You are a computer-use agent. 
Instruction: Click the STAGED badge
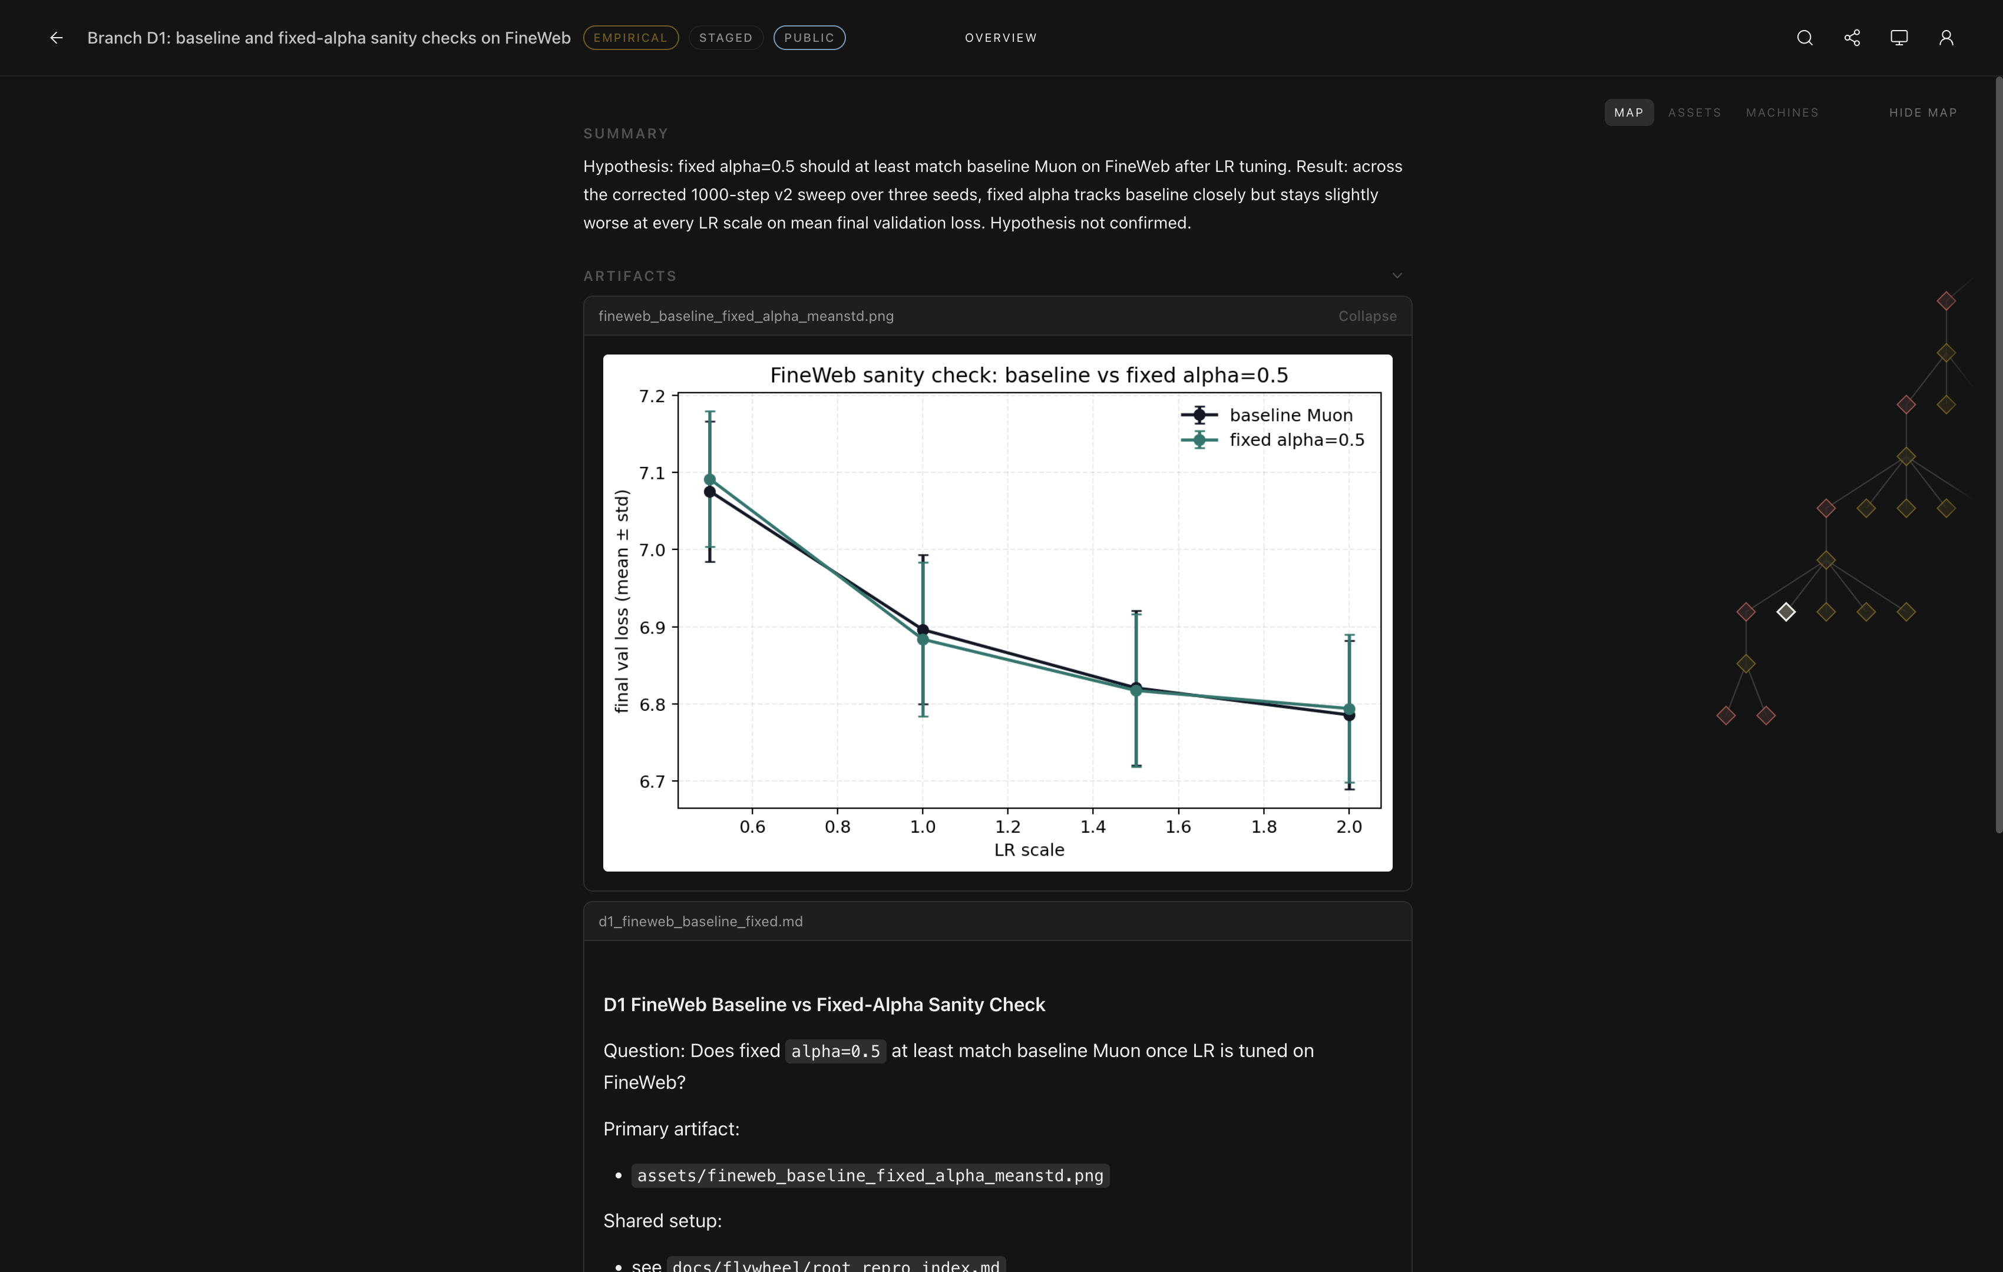pyautogui.click(x=725, y=38)
